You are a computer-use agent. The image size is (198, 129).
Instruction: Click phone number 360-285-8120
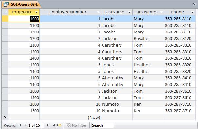click(x=180, y=38)
